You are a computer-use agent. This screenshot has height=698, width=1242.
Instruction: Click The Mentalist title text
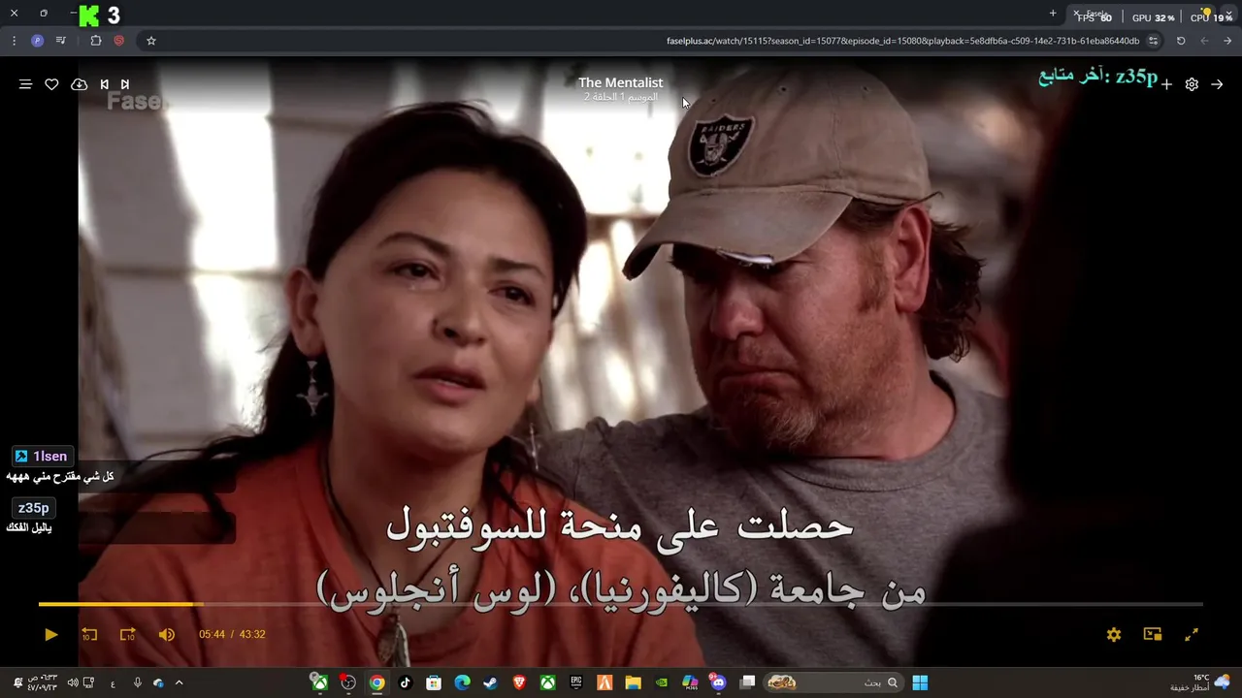coord(621,82)
